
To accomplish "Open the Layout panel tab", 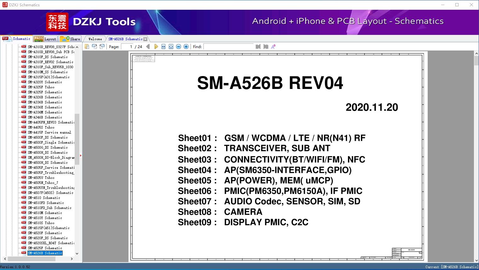I will coord(46,39).
